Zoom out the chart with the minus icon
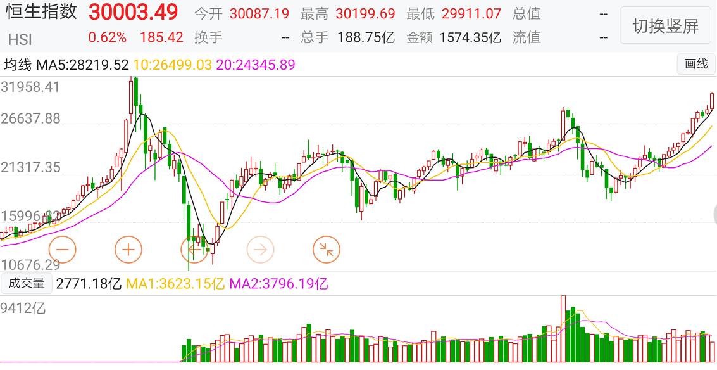The width and height of the screenshot is (717, 370). pos(62,249)
